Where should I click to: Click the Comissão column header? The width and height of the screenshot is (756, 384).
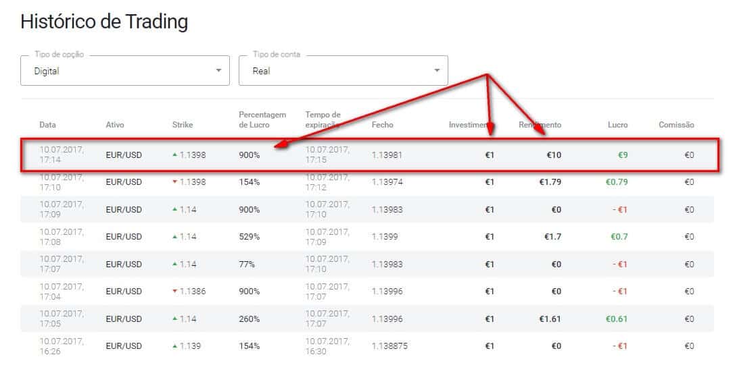[676, 125]
